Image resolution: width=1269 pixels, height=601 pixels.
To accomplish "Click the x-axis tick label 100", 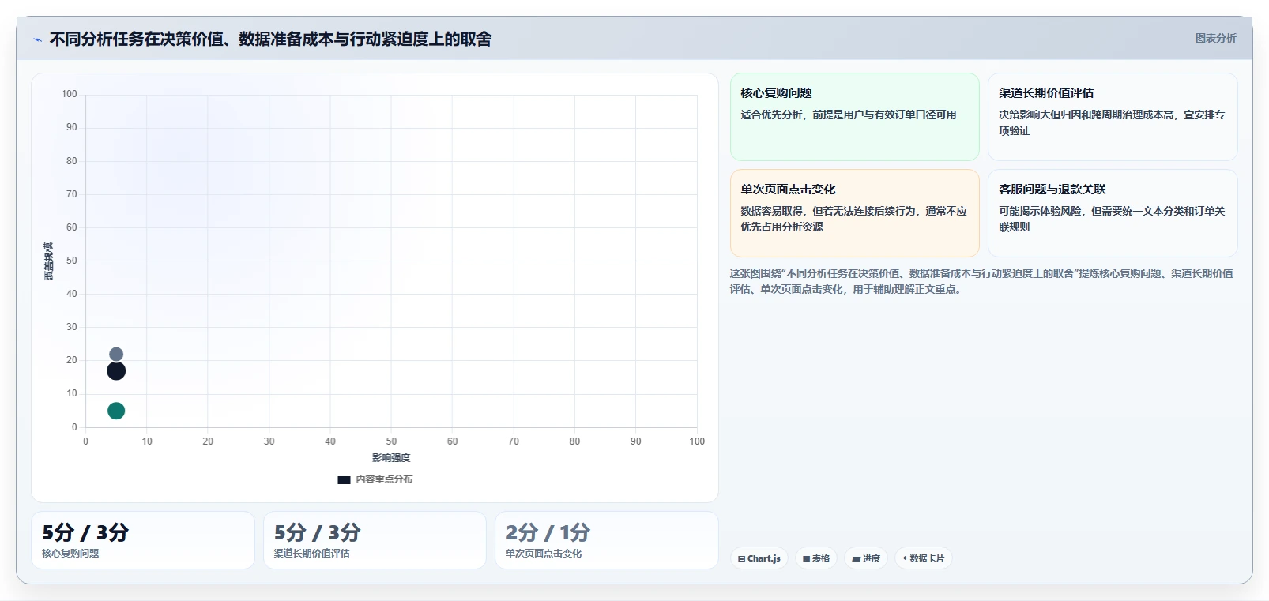I will point(697,441).
